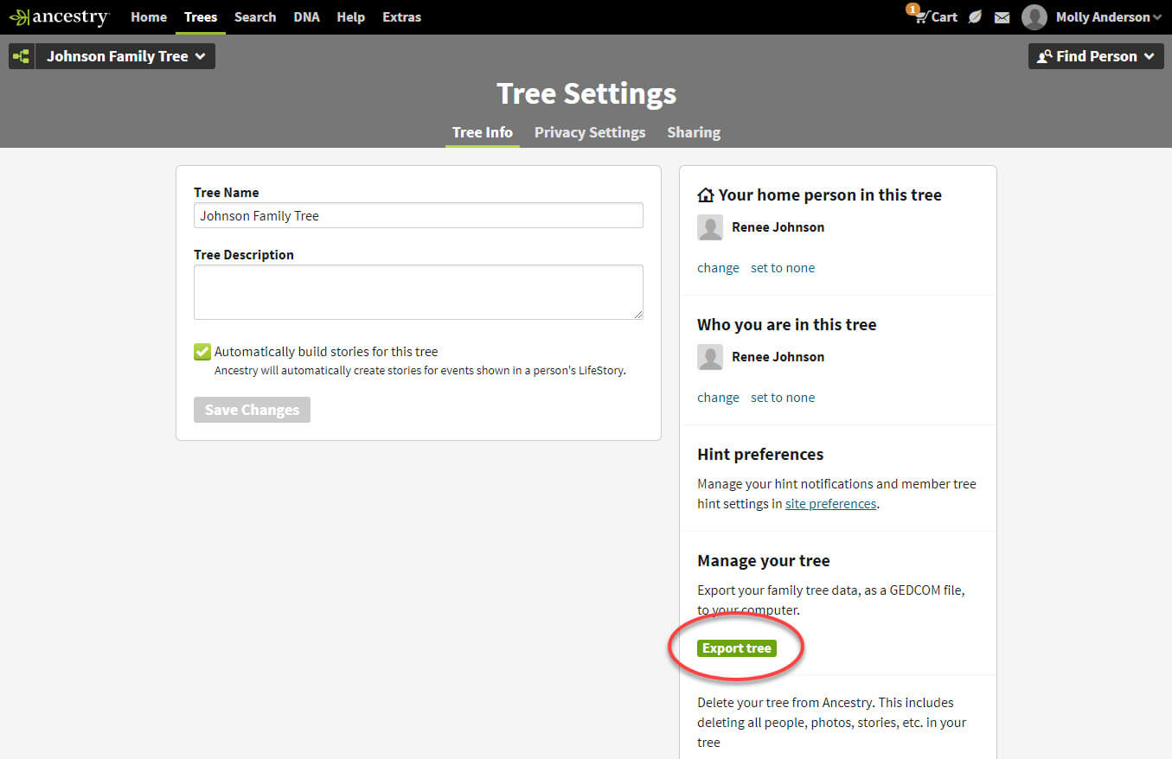Image resolution: width=1172 pixels, height=759 pixels.
Task: Click the Tree Name input field
Action: [419, 215]
